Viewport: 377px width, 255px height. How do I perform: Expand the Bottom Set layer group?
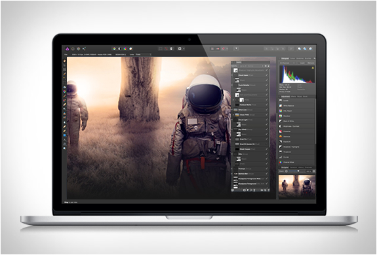point(232,173)
